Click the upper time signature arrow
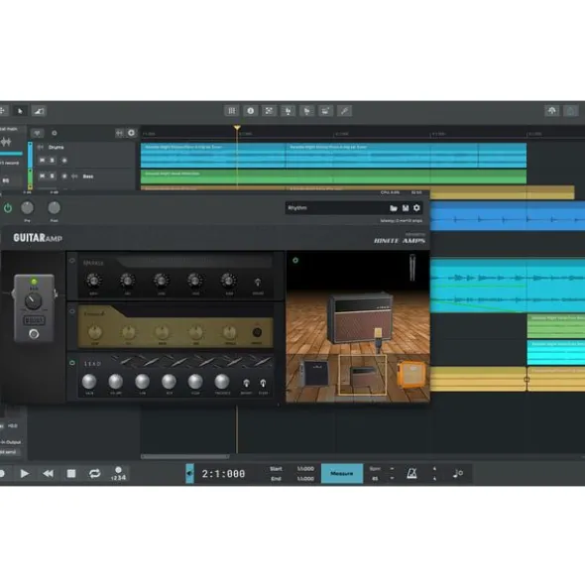The height and width of the screenshot is (586, 585). [x=434, y=469]
